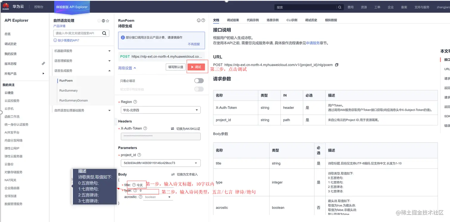Click the help icon next to Region
Screen dimensions: 450x222
point(135,102)
